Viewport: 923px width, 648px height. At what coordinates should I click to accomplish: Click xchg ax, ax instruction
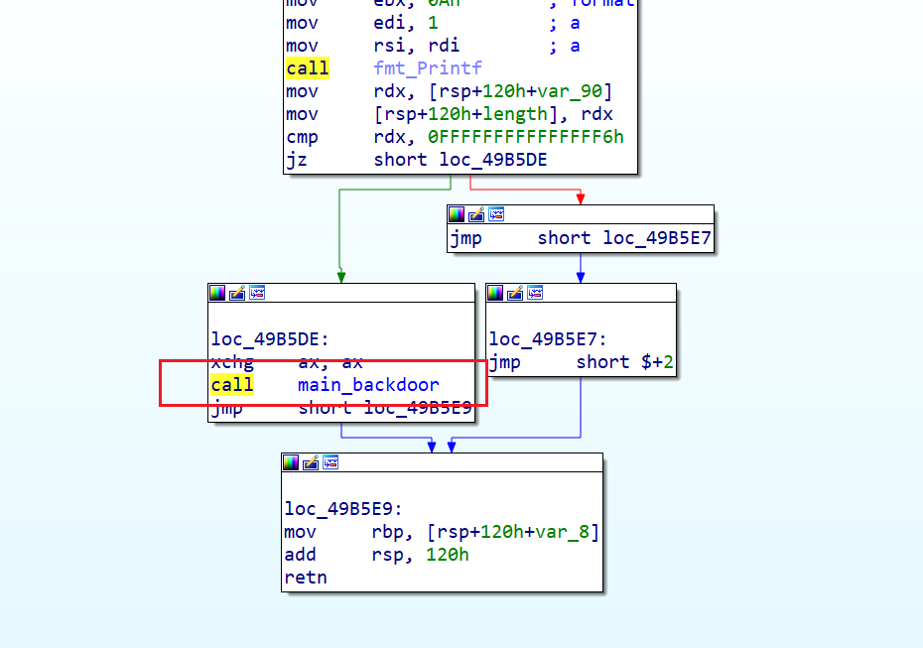click(287, 362)
